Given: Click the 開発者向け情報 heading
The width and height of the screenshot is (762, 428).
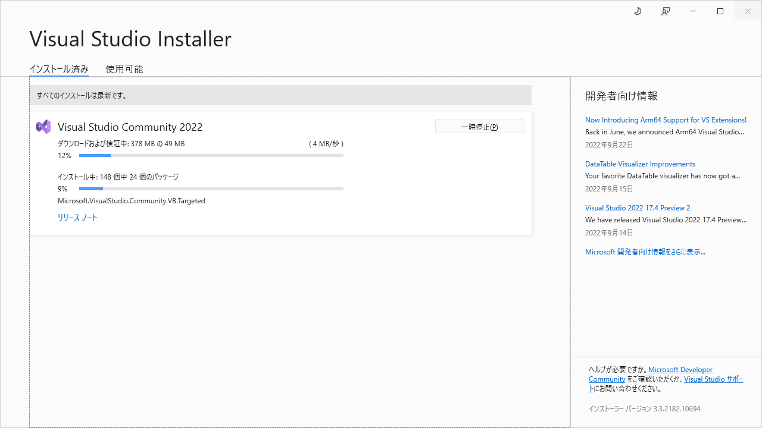Looking at the screenshot, I should point(622,96).
